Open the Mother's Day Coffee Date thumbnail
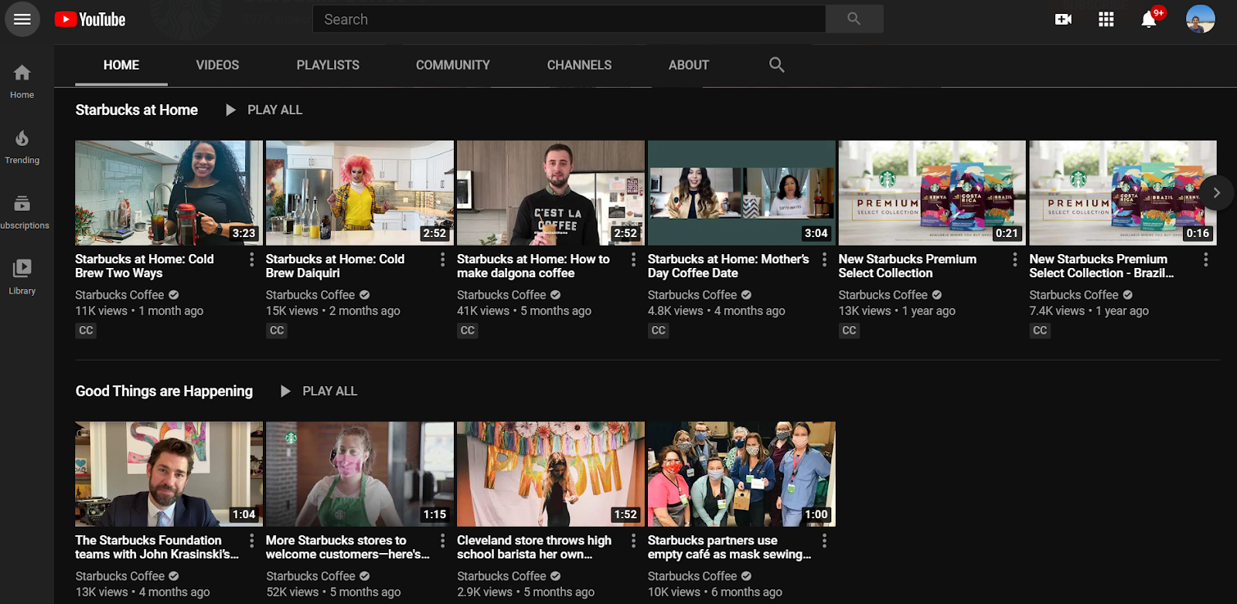 [x=741, y=193]
